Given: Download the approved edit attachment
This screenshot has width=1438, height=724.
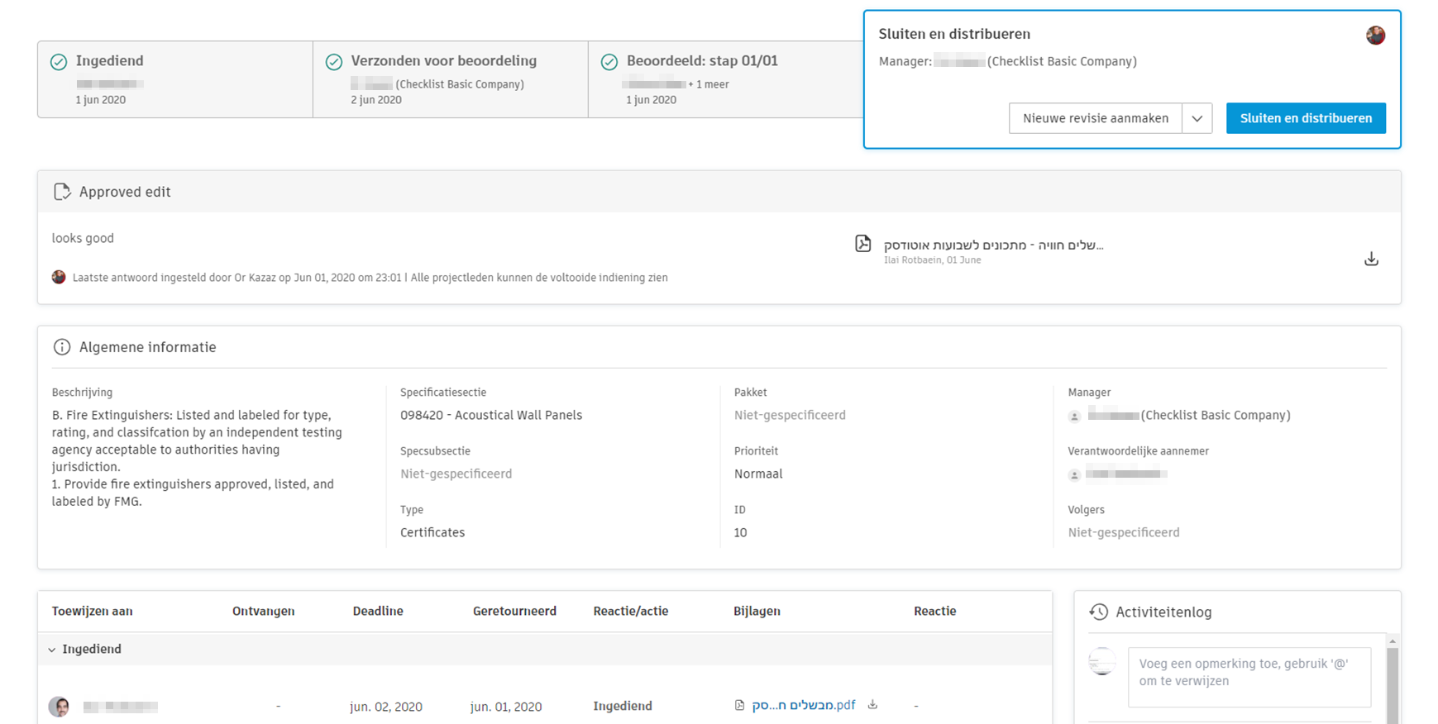Looking at the screenshot, I should point(1371,259).
